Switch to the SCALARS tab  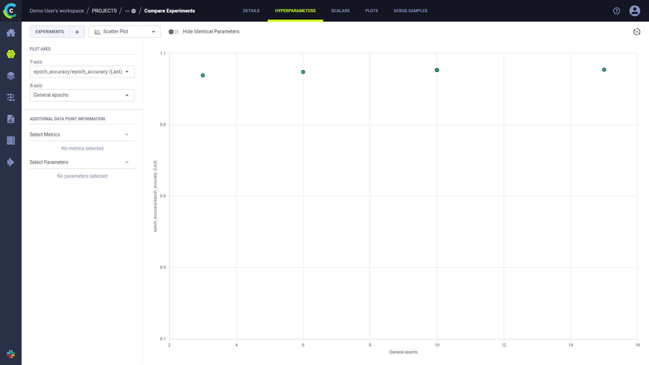point(340,11)
